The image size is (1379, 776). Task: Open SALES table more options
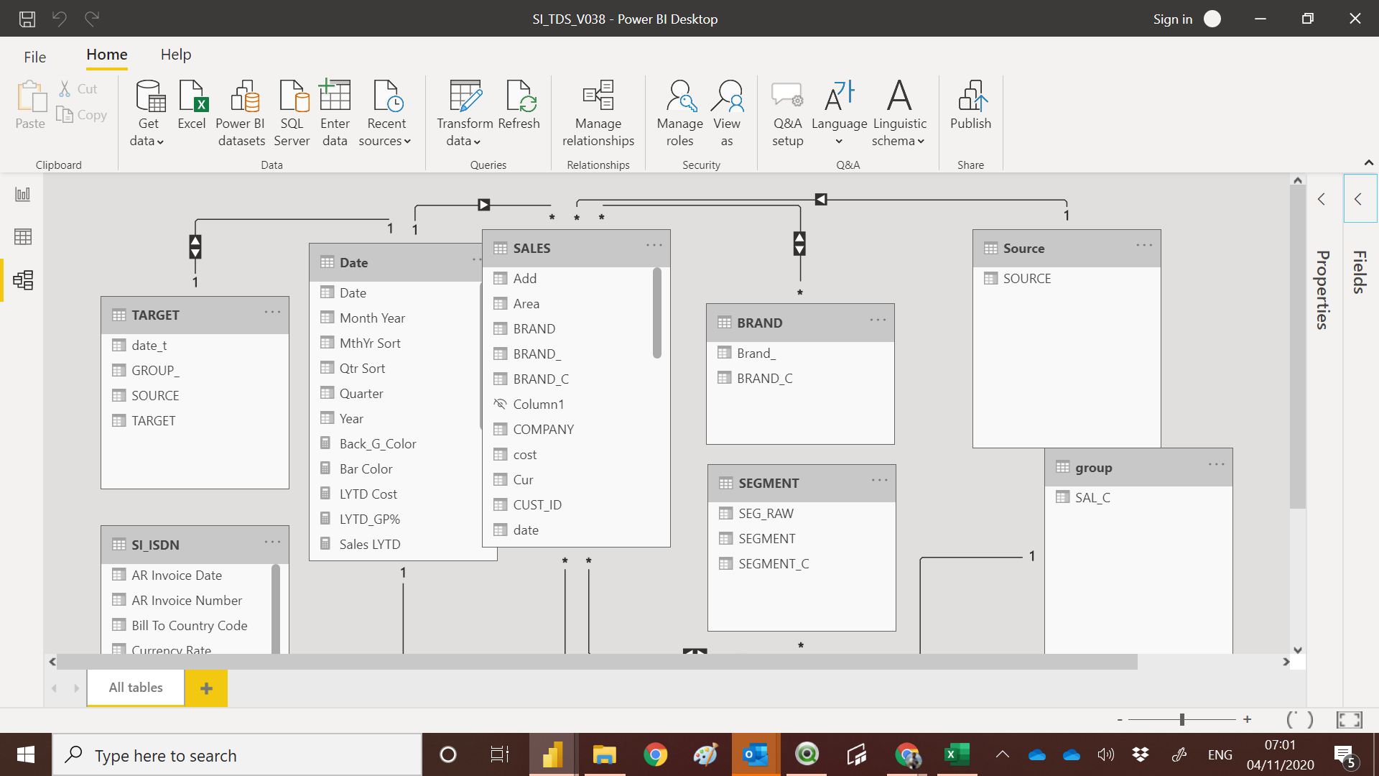tap(654, 246)
